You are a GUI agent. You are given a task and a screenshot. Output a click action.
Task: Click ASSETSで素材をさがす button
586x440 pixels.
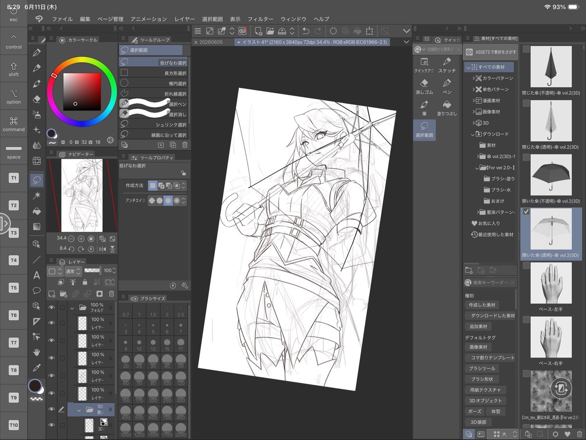[489, 52]
